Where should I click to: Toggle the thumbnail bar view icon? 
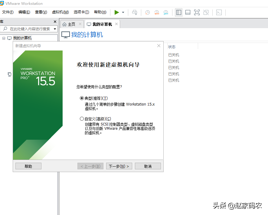188,12
